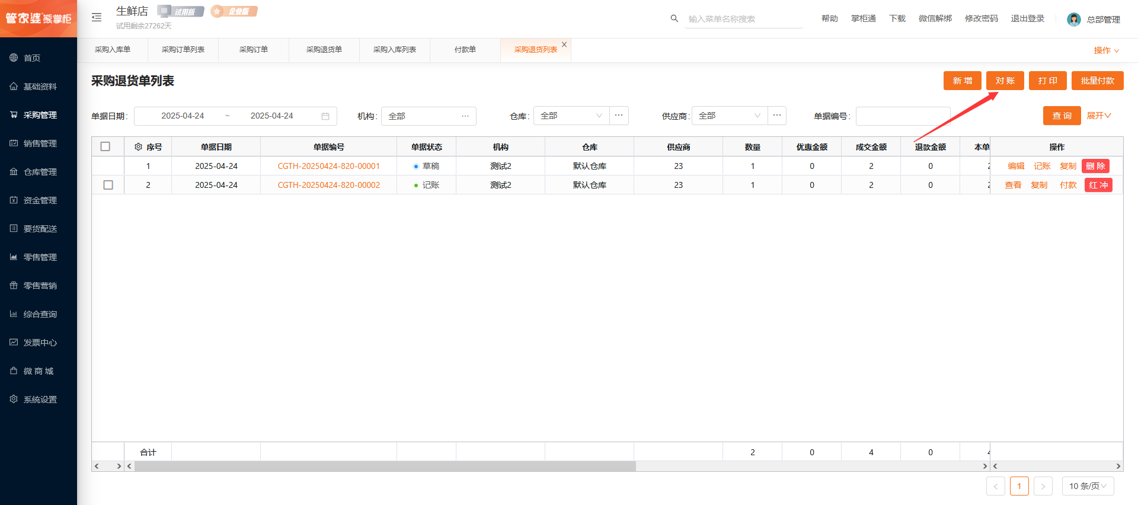Open the 操作 dropdown at top right

[x=1106, y=50]
